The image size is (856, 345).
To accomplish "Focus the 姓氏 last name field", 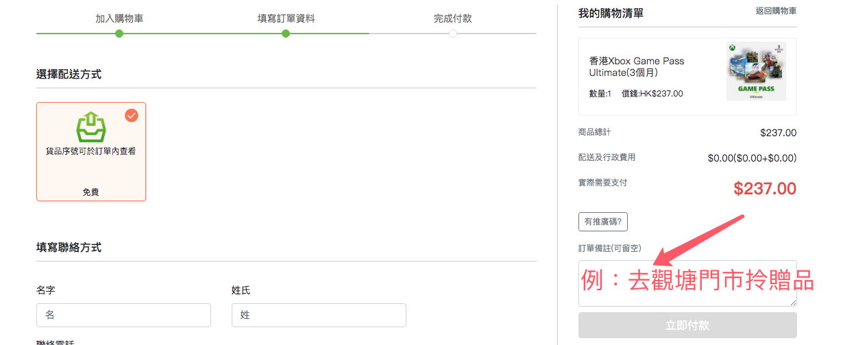I will 319,316.
